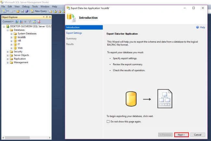The height and width of the screenshot is (141, 211).
Task: Click the Analysis Services DMX Query icon
Action: tap(59, 11)
